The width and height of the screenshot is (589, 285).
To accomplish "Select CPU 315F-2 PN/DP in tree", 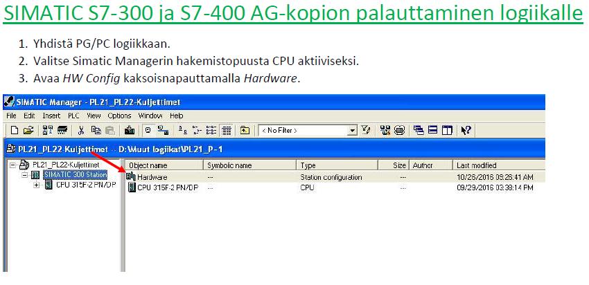I will 86,185.
